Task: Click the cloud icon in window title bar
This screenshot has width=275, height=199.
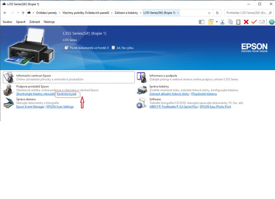Action: point(4,4)
